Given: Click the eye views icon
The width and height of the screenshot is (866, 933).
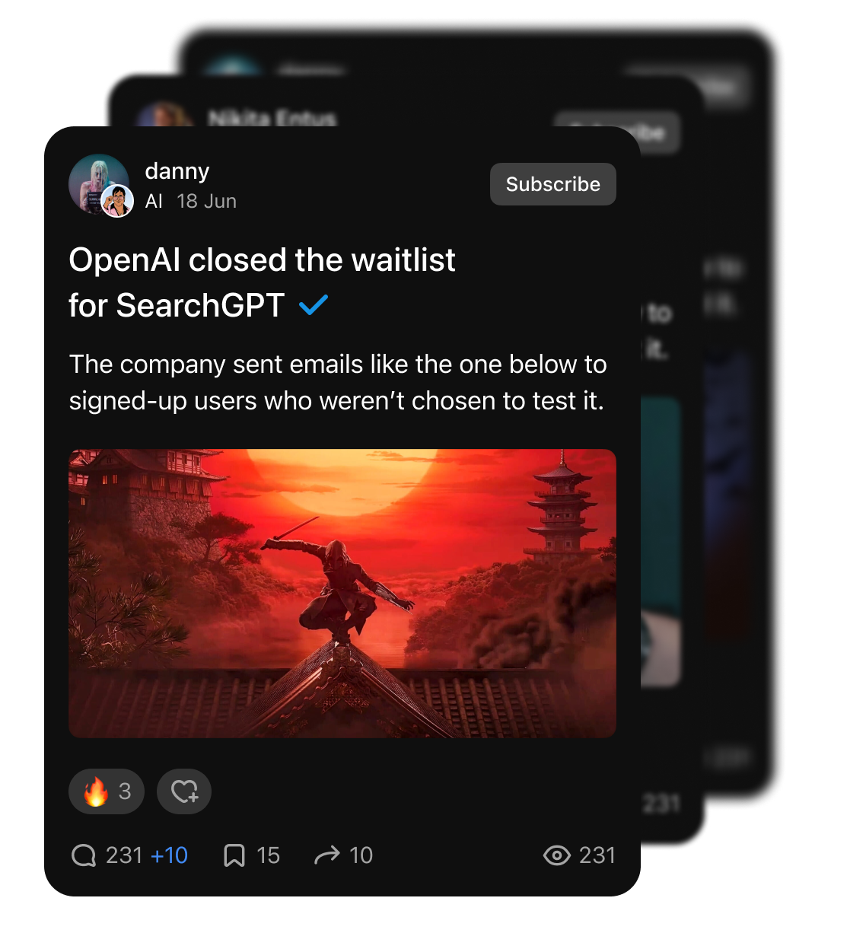Looking at the screenshot, I should click(557, 855).
